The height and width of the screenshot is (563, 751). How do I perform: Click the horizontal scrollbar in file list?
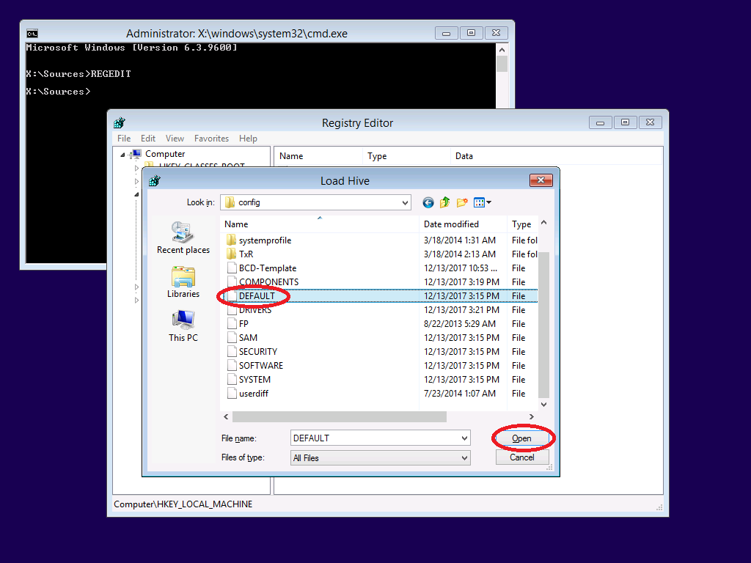pos(339,417)
